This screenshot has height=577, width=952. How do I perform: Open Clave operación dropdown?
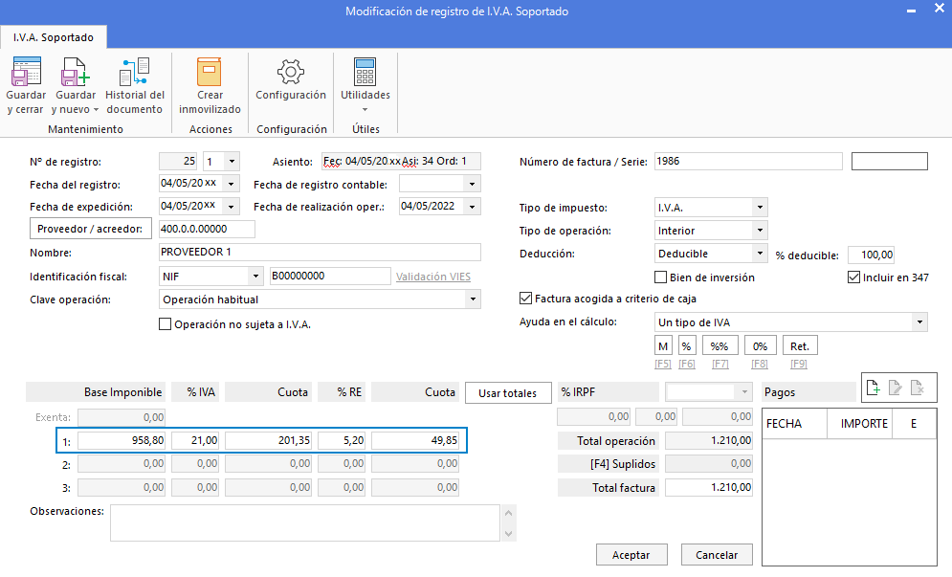tap(473, 299)
